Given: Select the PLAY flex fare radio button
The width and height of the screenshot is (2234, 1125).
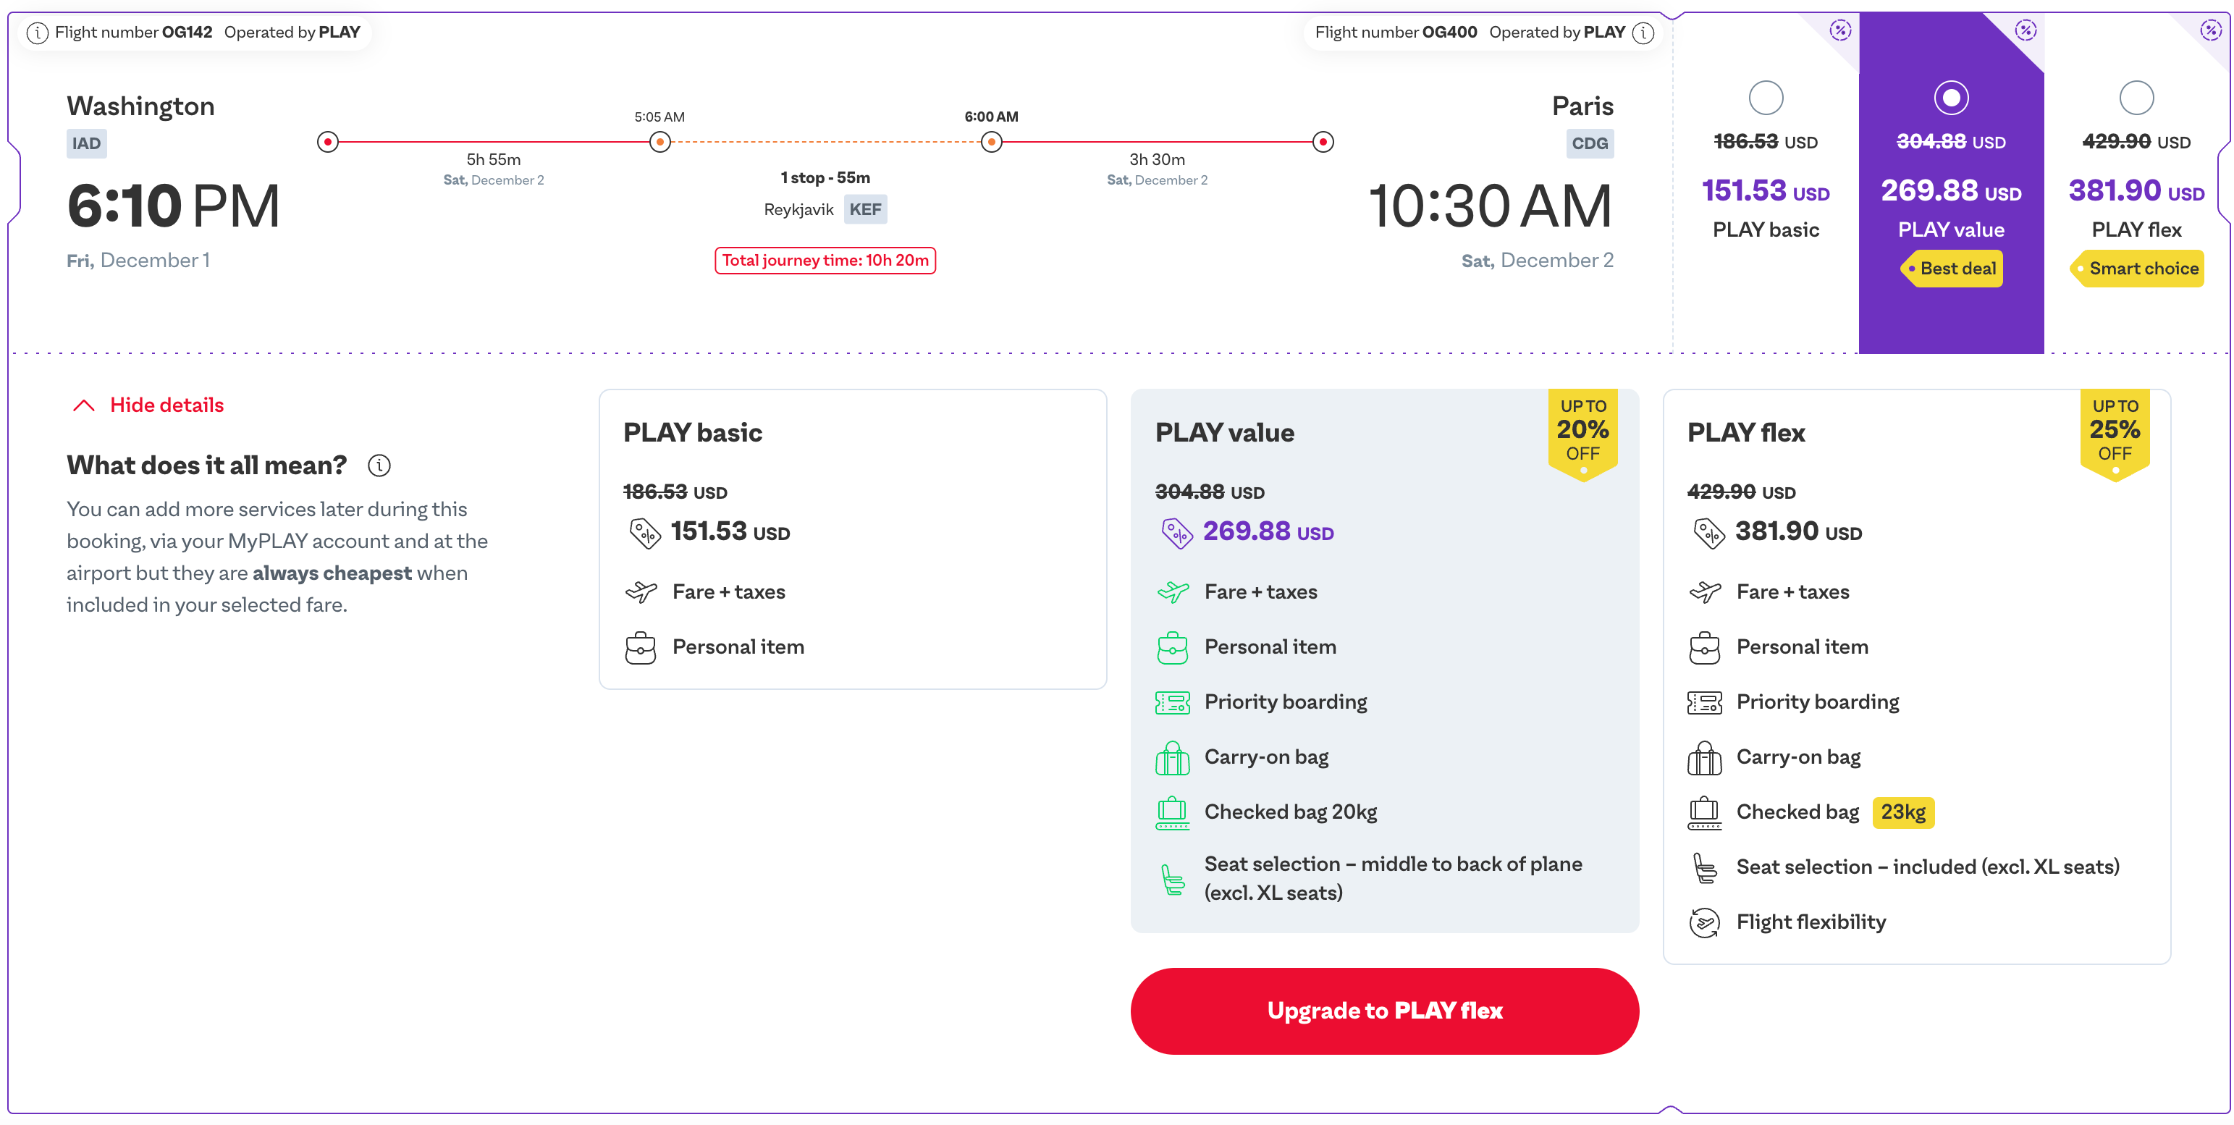Looking at the screenshot, I should coord(2136,98).
